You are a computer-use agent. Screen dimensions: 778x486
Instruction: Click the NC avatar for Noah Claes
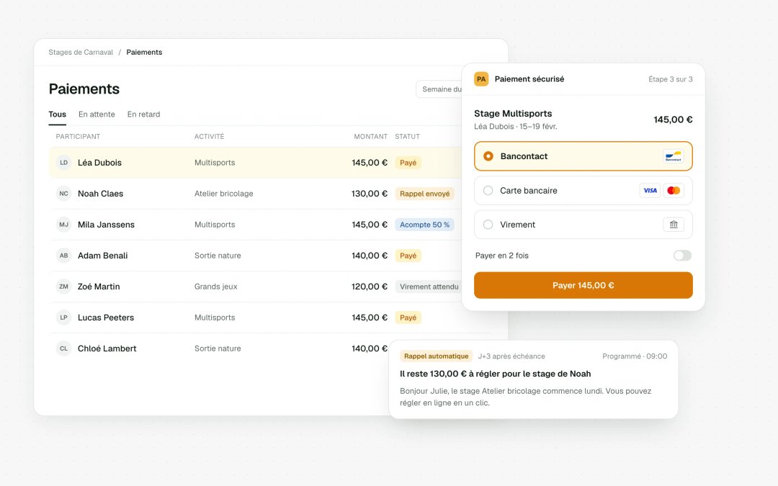(63, 194)
